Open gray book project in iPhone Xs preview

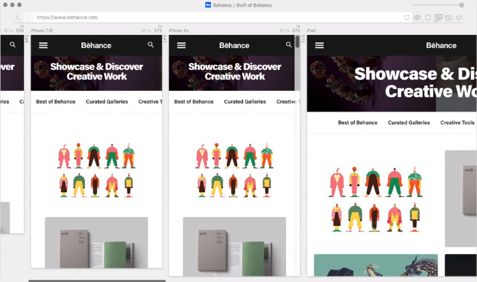click(234, 246)
